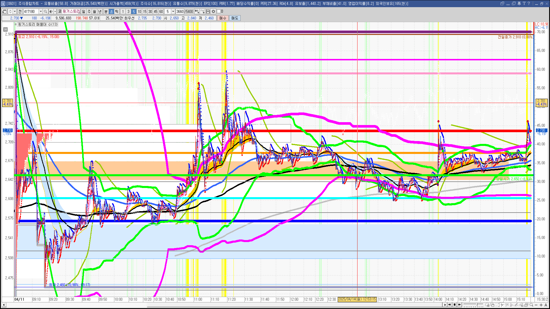550x309 pixels.
Task: Select the 5 interval toggle button
Action: (x=133, y=11)
